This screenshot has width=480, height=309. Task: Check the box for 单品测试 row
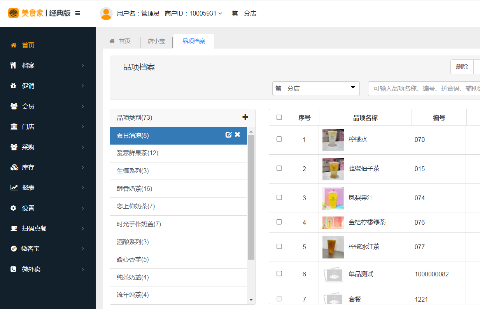point(279,274)
